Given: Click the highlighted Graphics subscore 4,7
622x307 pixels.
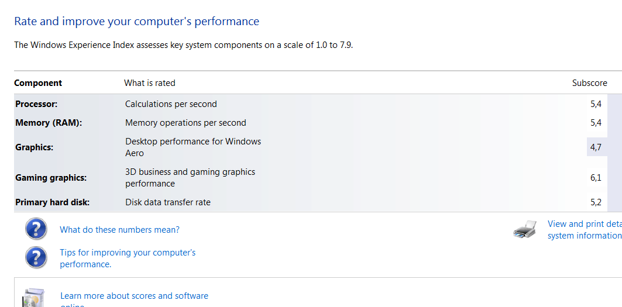Looking at the screenshot, I should (x=596, y=147).
